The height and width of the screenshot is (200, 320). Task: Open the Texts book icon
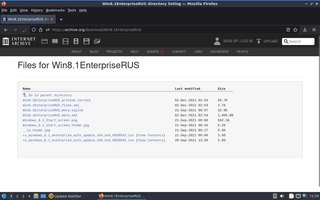coord(55,41)
